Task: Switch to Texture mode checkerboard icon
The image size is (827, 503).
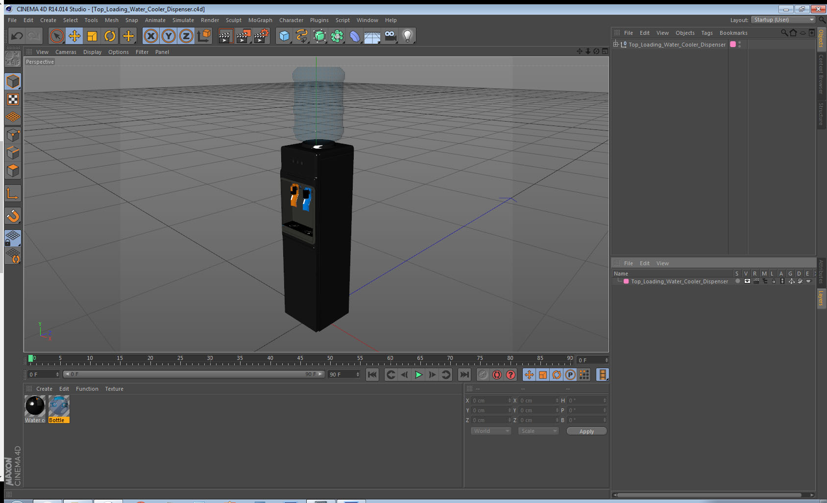Action: click(x=13, y=100)
